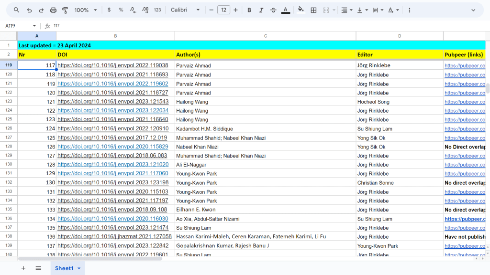The height and width of the screenshot is (275, 490).
Task: Activate the paint format tool
Action: click(65, 10)
